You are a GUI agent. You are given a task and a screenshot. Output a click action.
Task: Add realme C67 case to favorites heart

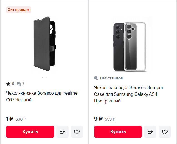click(77, 132)
